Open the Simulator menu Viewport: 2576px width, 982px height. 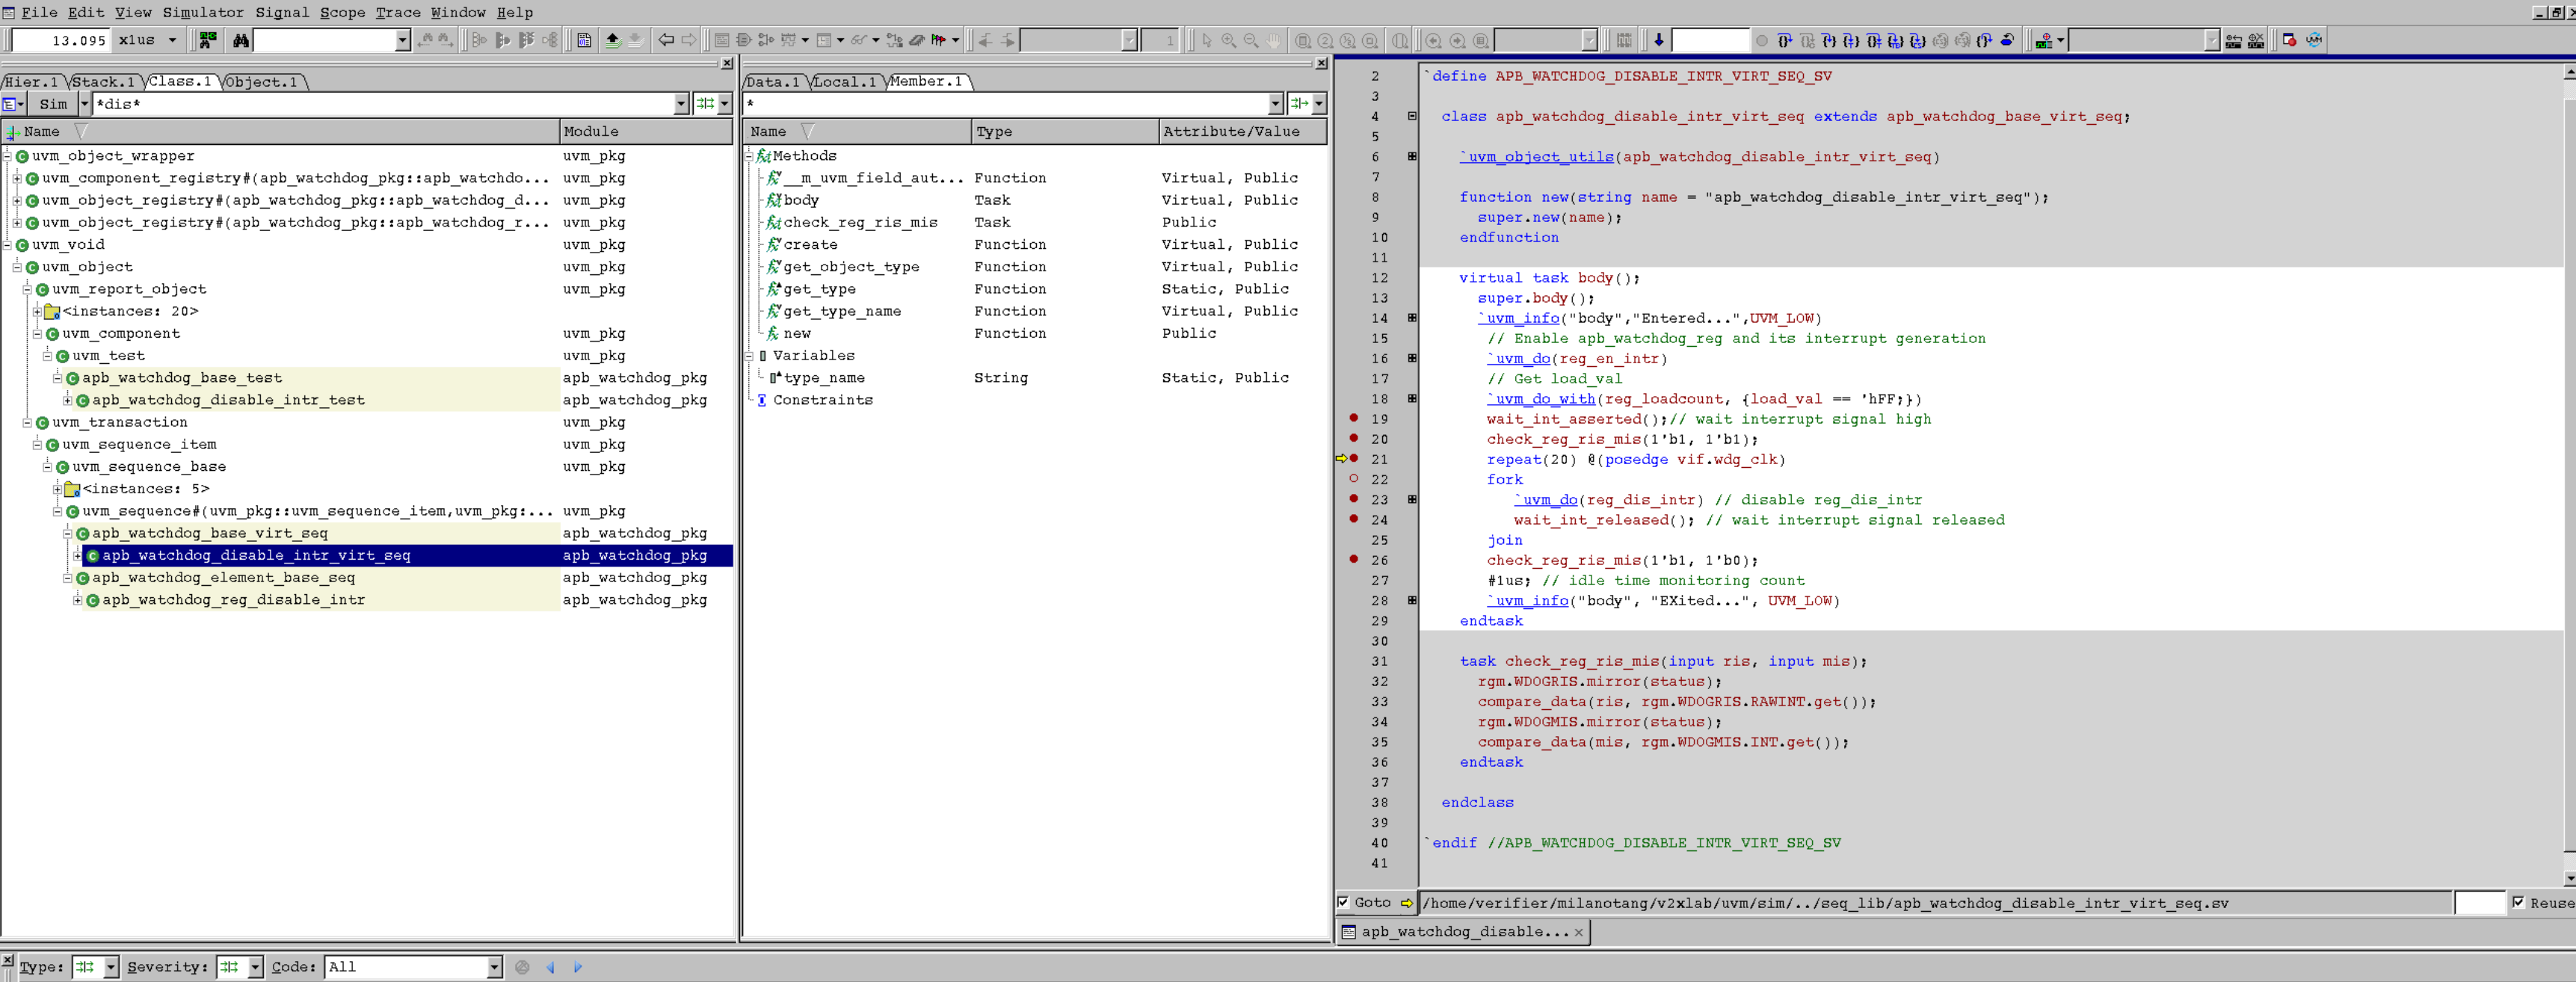point(203,12)
